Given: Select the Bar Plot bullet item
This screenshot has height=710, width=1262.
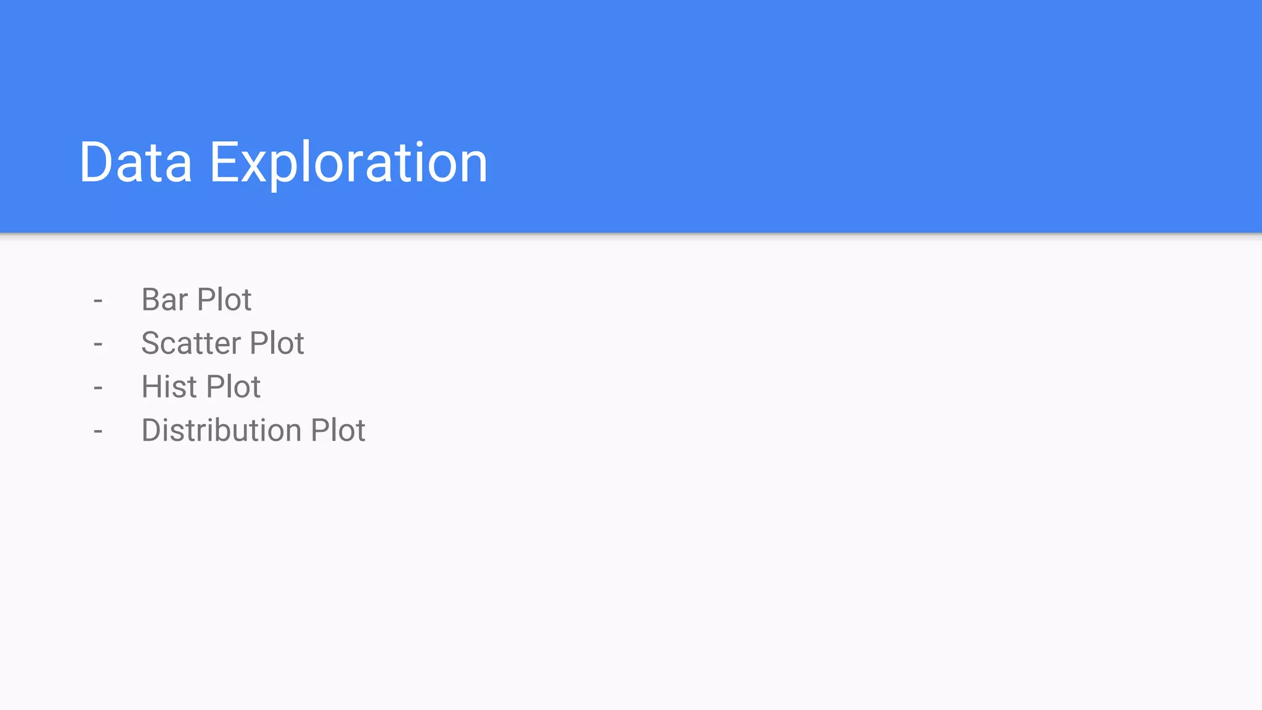Looking at the screenshot, I should 196,300.
